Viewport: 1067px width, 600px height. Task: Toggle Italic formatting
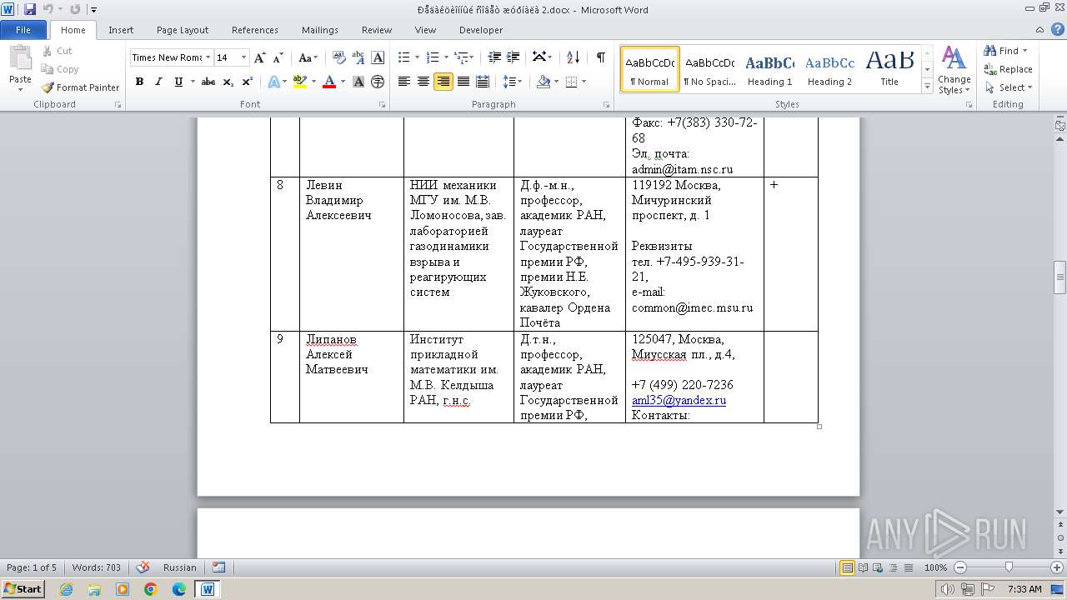158,82
